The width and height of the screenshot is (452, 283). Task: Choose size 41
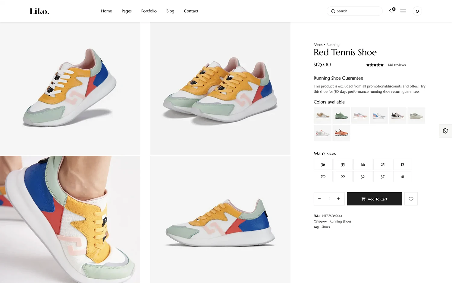pyautogui.click(x=402, y=177)
